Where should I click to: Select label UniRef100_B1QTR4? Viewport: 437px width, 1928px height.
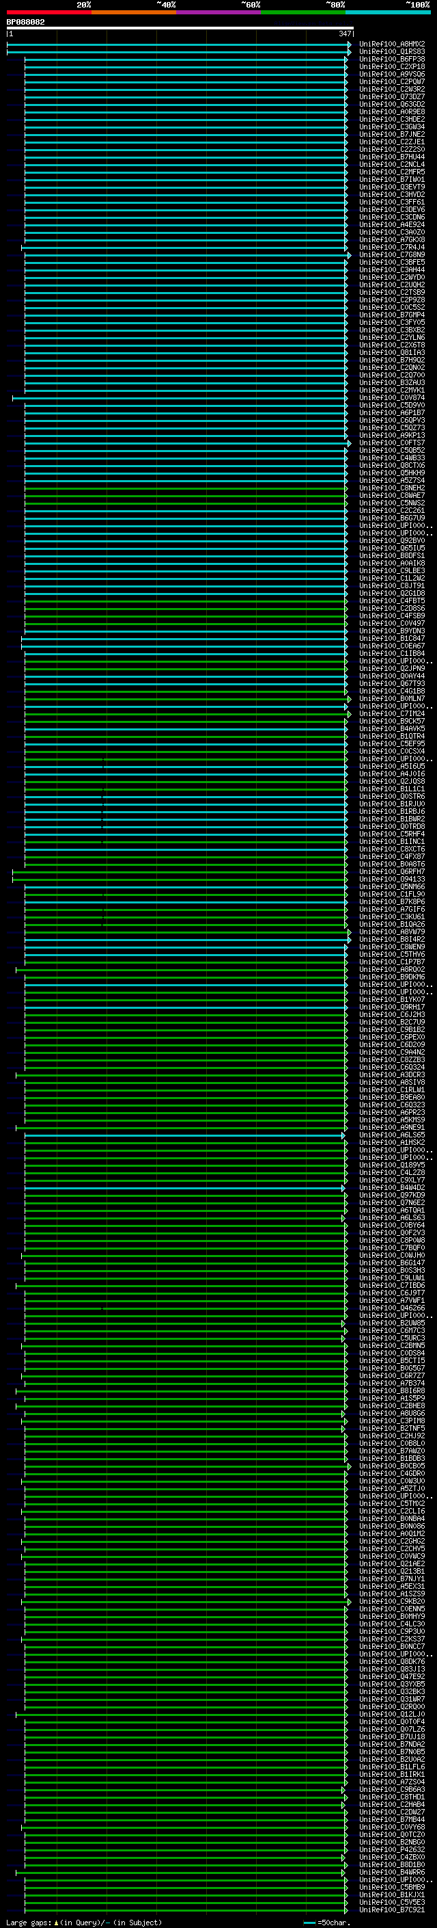(x=391, y=737)
